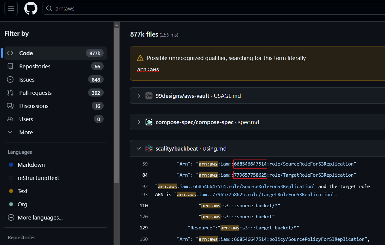Open 99designs/aws-vault repository link
The height and width of the screenshot is (245, 385).
point(182,96)
